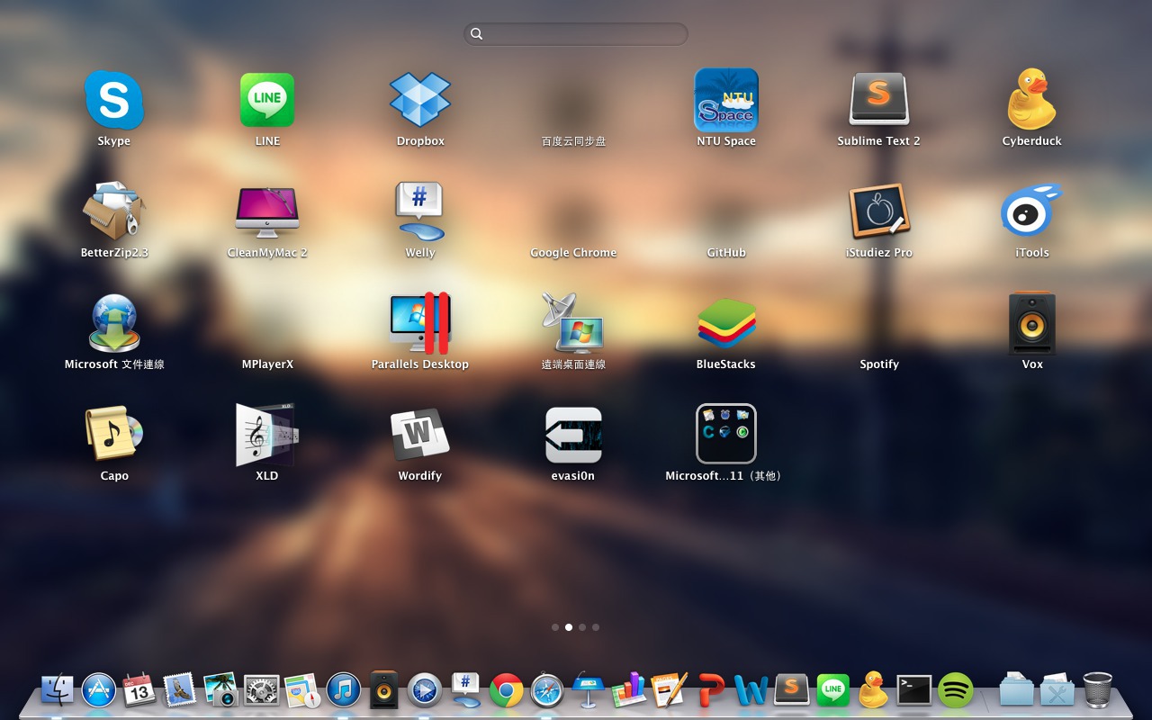Go to the third Launchpad page dot
1152x720 pixels.
[x=582, y=627]
